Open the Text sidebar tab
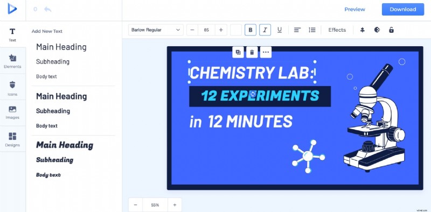The width and height of the screenshot is (431, 212). 12,34
